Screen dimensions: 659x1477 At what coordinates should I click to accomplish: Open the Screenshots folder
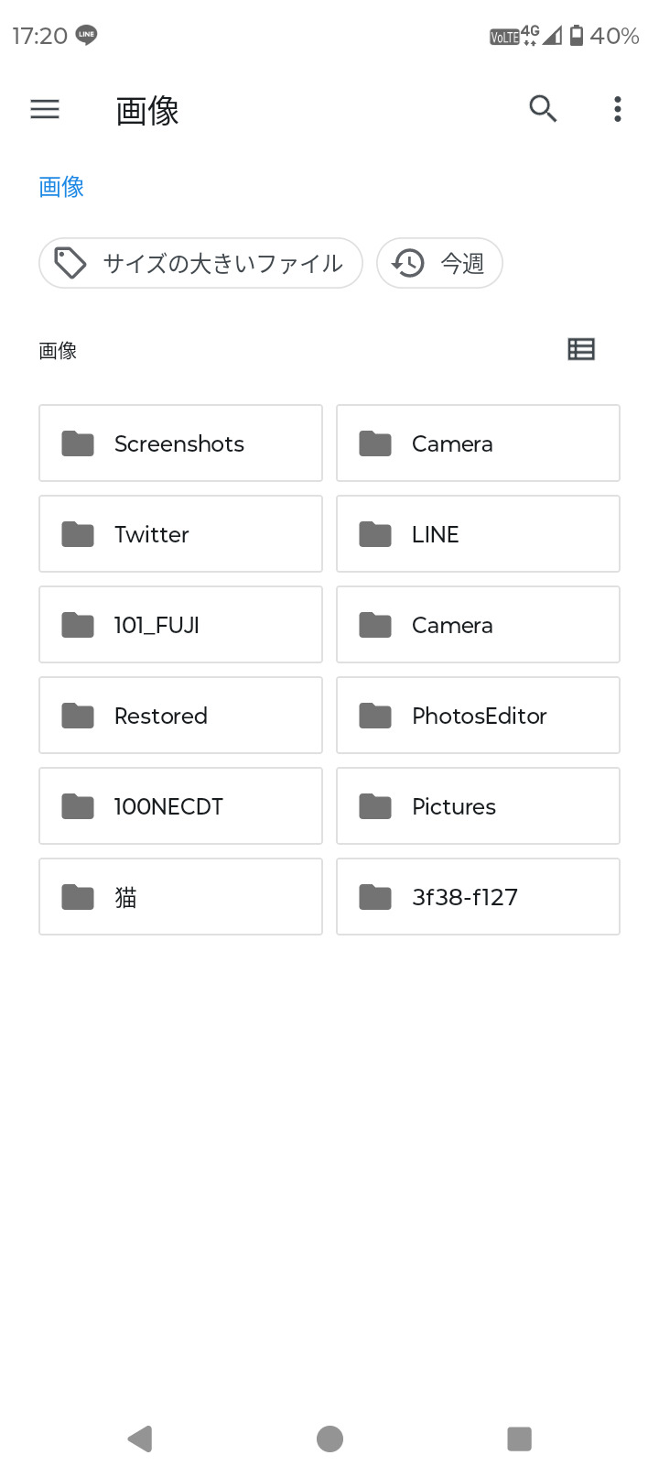pyautogui.click(x=180, y=443)
